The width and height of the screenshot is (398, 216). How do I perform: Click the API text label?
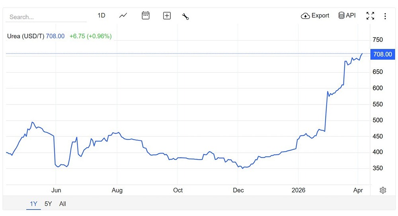coord(351,16)
